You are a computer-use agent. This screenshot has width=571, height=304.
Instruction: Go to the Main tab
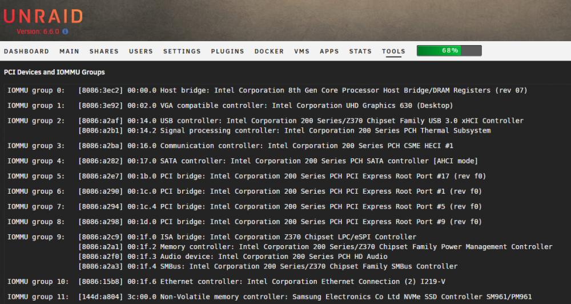69,51
